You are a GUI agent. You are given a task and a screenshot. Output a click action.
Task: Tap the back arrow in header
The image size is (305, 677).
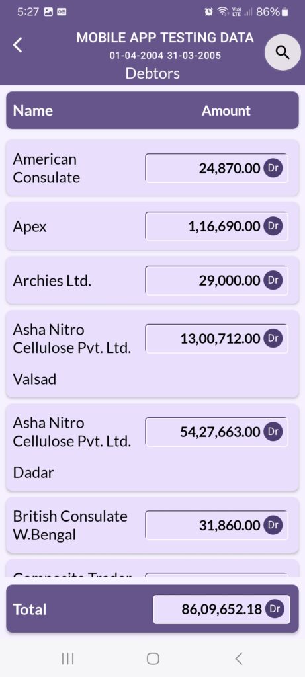tap(17, 45)
